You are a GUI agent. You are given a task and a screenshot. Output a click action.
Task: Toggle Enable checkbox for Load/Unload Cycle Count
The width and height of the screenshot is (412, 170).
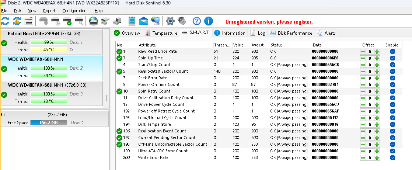click(392, 118)
